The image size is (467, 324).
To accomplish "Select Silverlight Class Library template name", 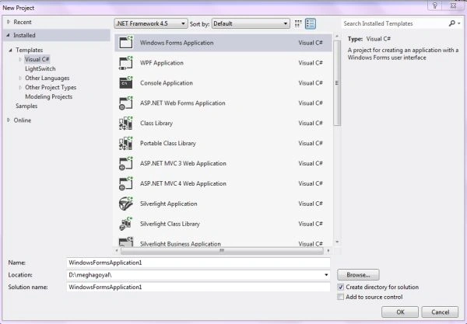I will 170,224.
